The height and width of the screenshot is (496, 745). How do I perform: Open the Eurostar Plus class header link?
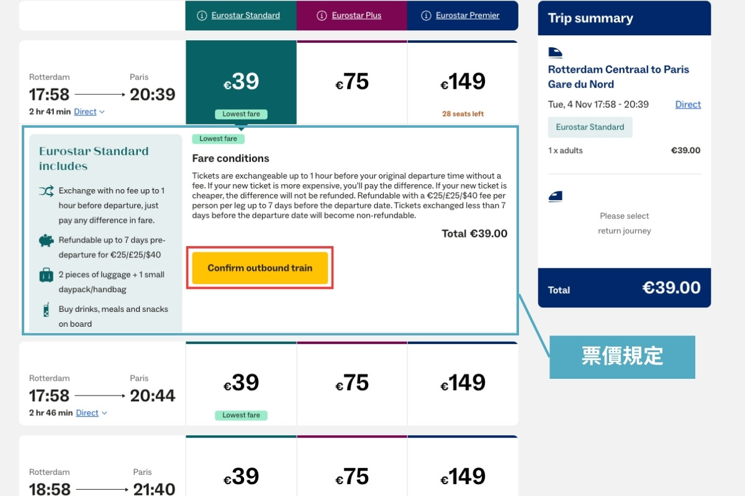coord(356,15)
